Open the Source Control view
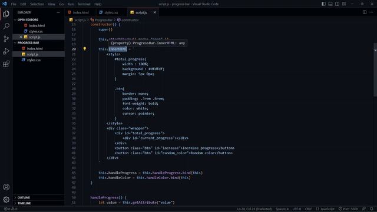Image resolution: width=377 pixels, height=212 pixels. 6,39
